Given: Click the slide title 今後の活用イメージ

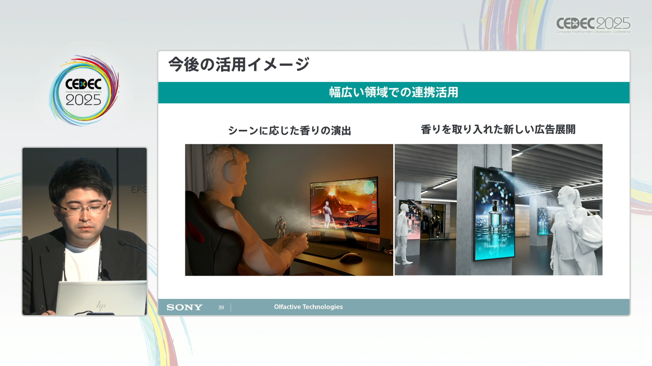Looking at the screenshot, I should click(x=239, y=64).
